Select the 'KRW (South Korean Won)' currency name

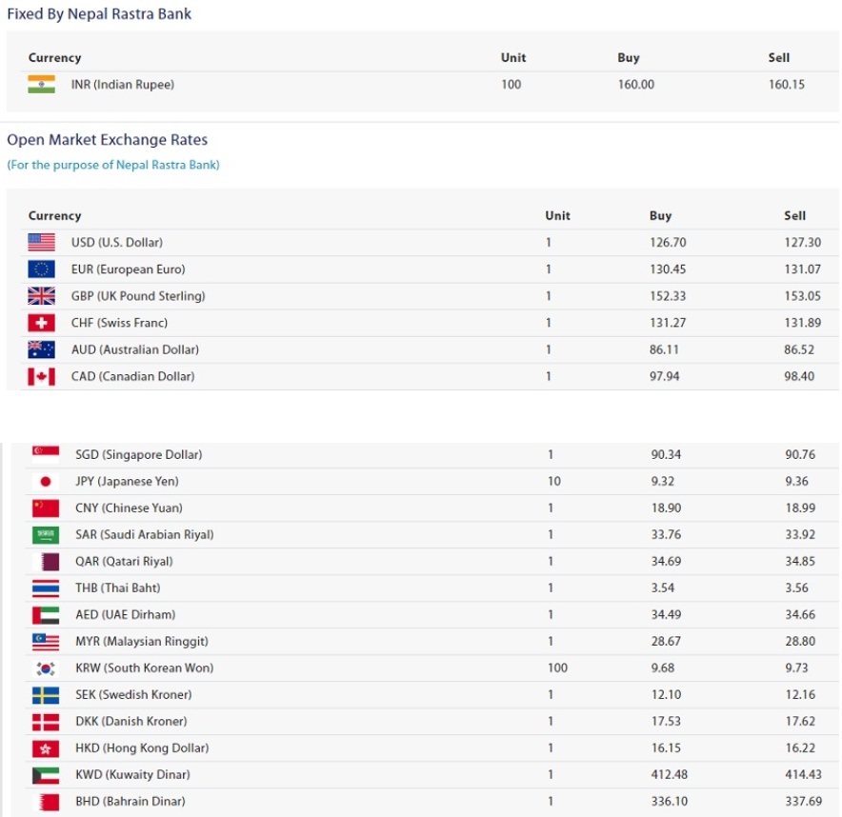coord(145,668)
